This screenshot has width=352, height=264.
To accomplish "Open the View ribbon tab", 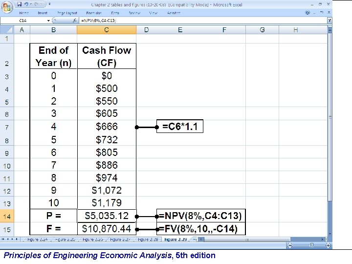I will tap(153, 13).
